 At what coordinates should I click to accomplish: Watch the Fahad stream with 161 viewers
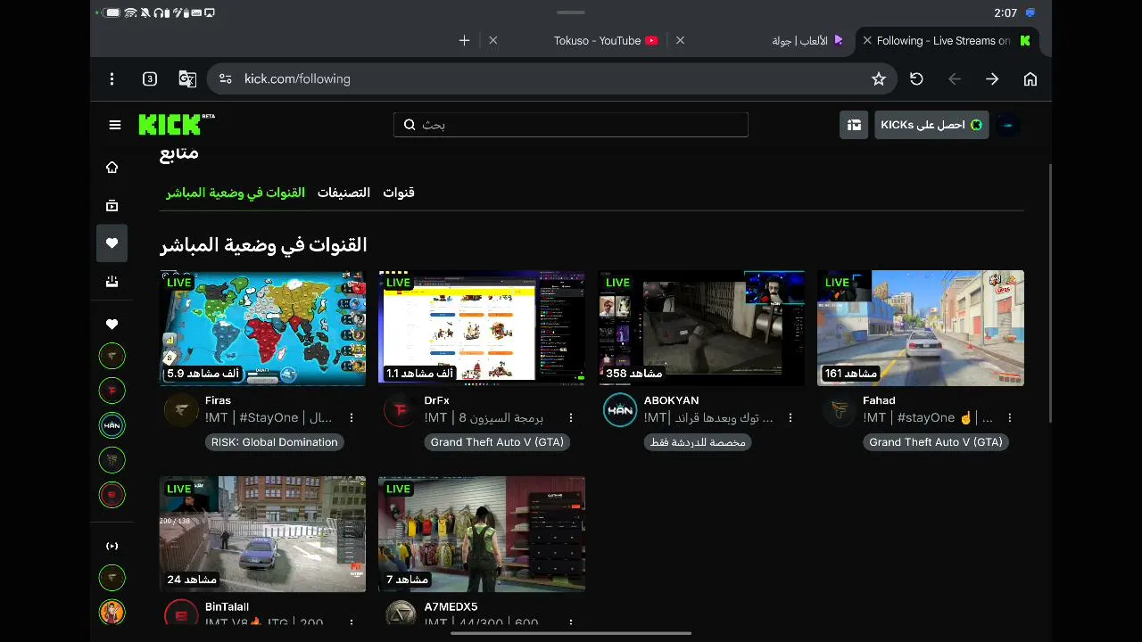(921, 328)
